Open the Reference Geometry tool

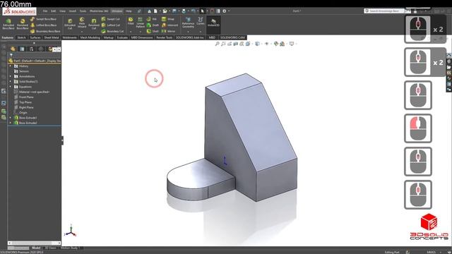(x=188, y=23)
